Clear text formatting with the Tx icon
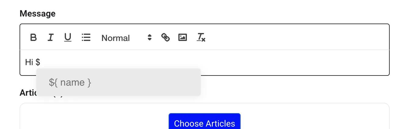Viewport: 408px width, 129px height. click(x=201, y=38)
